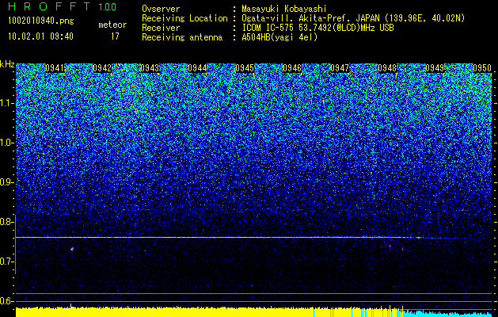The image size is (498, 317).
Task: Click the 1.0 kHz axis label
Action: click(6, 143)
